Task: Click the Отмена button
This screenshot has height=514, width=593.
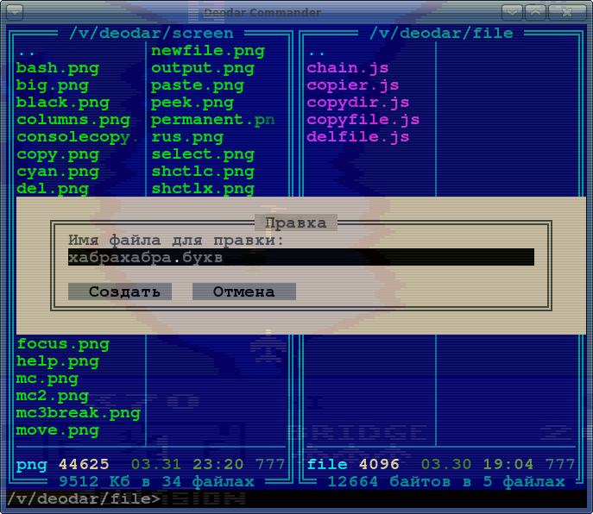Action: (244, 291)
